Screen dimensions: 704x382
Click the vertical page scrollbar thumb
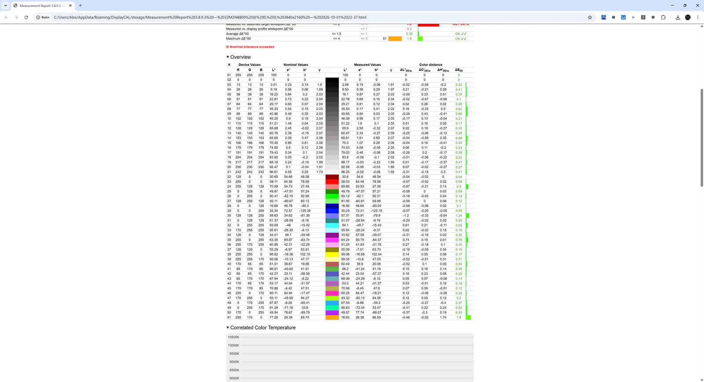[701, 137]
